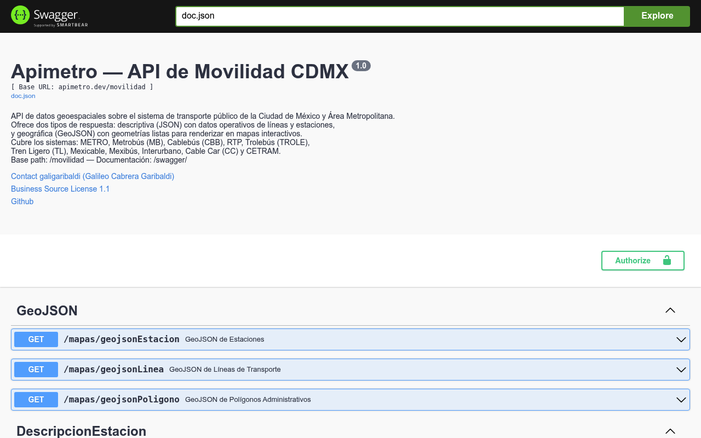Image resolution: width=701 pixels, height=438 pixels.
Task: Click GET badge for geojsonPoligono
Action: click(36, 400)
